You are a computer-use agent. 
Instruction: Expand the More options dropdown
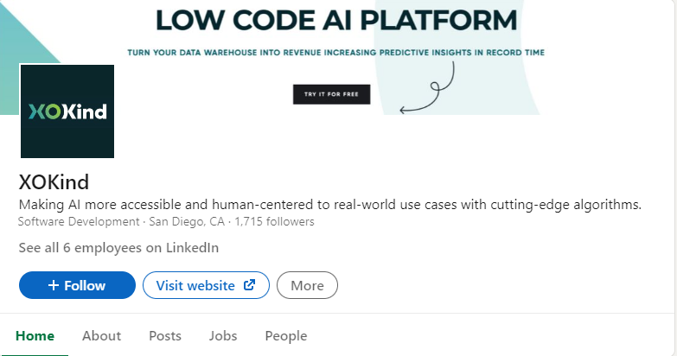point(307,285)
